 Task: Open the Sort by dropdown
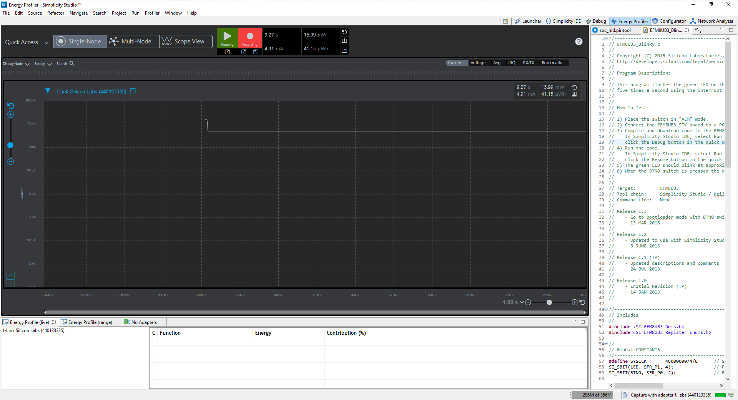point(42,63)
